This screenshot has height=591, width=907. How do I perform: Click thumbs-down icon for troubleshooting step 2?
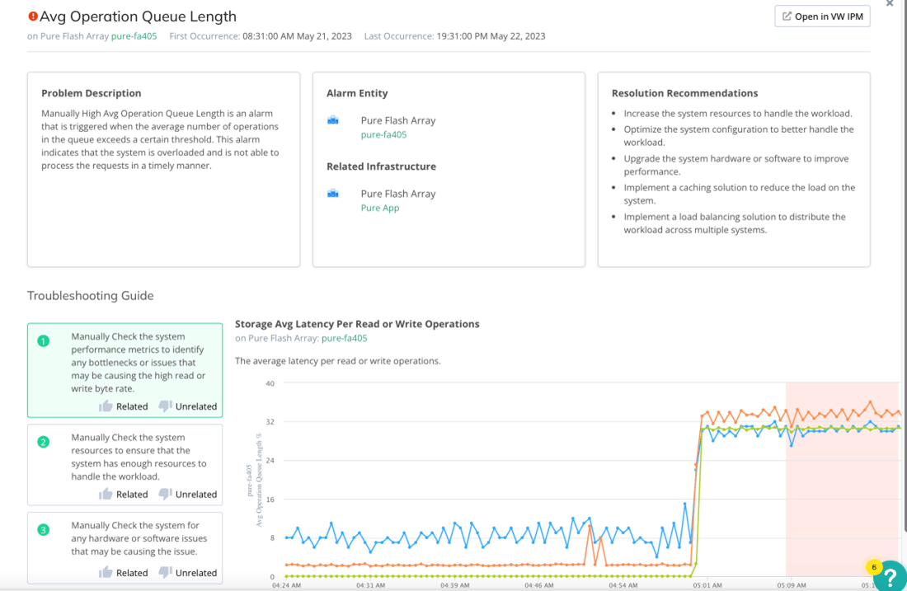pyautogui.click(x=165, y=494)
